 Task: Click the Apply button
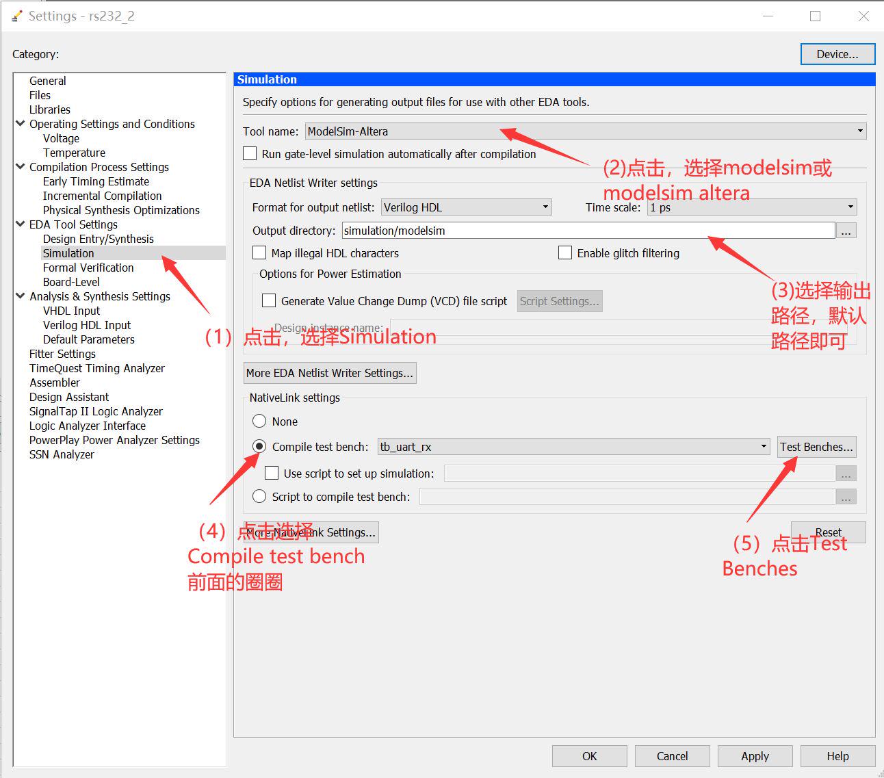pos(755,755)
